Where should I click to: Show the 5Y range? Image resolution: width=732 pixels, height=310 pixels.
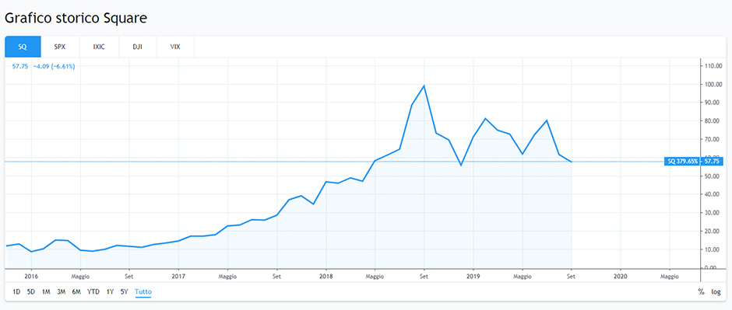pyautogui.click(x=124, y=292)
